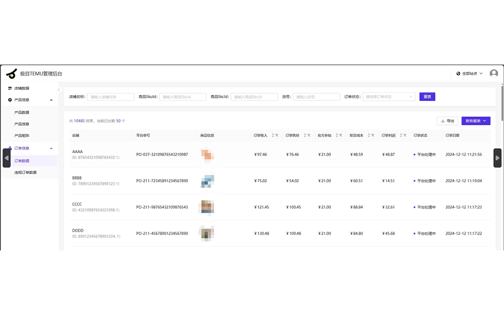Viewport: 504px width, 315px height.
Task: Open the user avatar menu
Action: (x=494, y=74)
